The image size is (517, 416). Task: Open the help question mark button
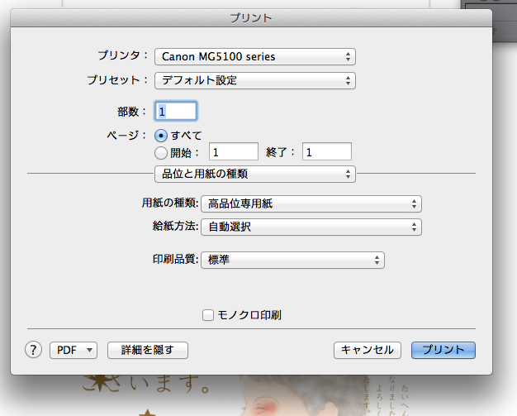[33, 350]
